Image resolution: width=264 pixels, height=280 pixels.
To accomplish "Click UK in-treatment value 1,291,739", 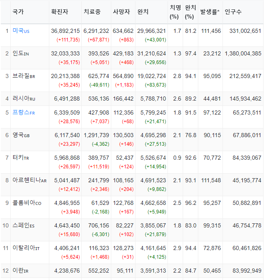I will (x=96, y=135).
